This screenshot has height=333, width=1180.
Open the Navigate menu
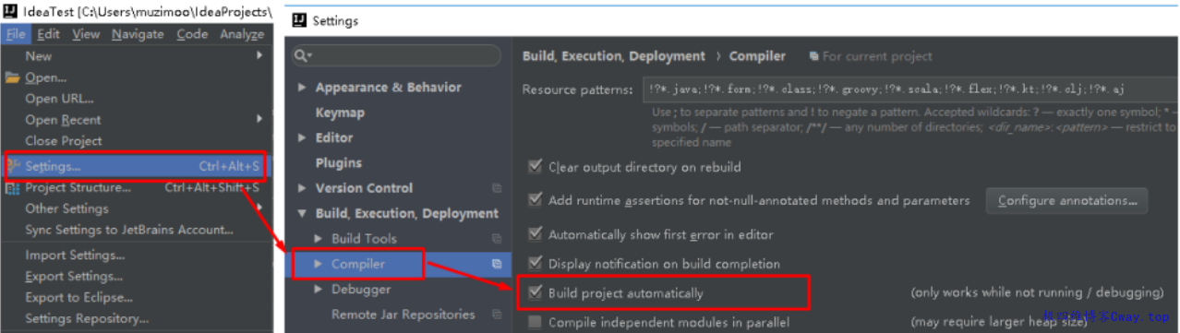[x=138, y=34]
